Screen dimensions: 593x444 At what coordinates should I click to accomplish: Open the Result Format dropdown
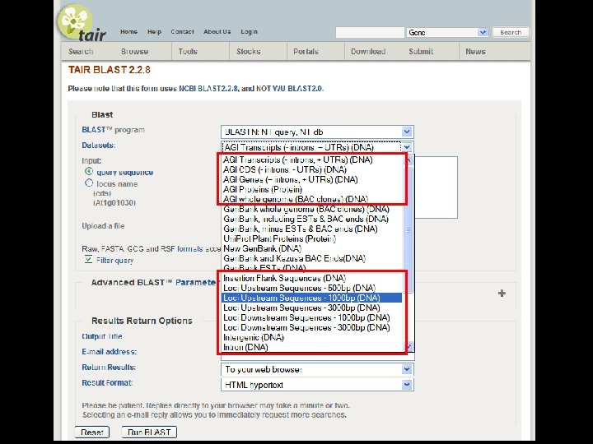[x=317, y=385]
